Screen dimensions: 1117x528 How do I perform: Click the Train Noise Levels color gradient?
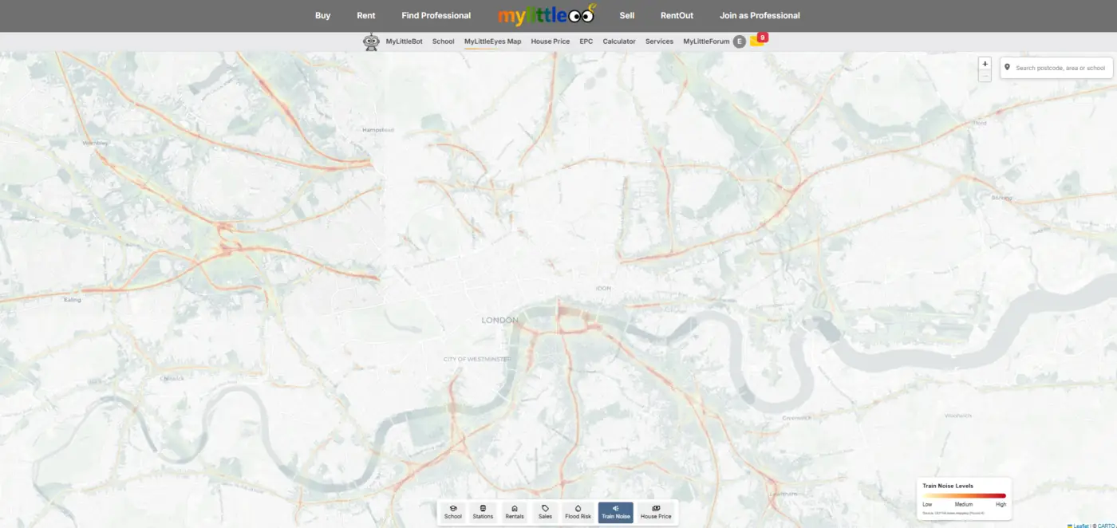pyautogui.click(x=964, y=495)
